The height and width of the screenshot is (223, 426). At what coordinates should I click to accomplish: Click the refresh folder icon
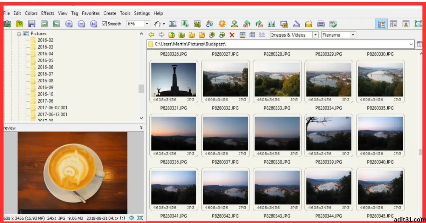pyautogui.click(x=181, y=35)
